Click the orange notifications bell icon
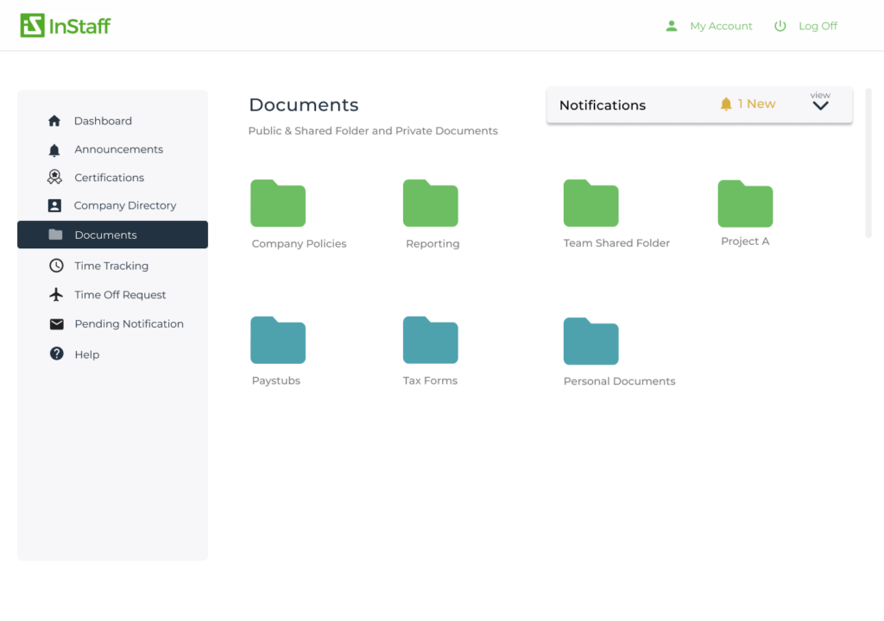 click(x=726, y=103)
